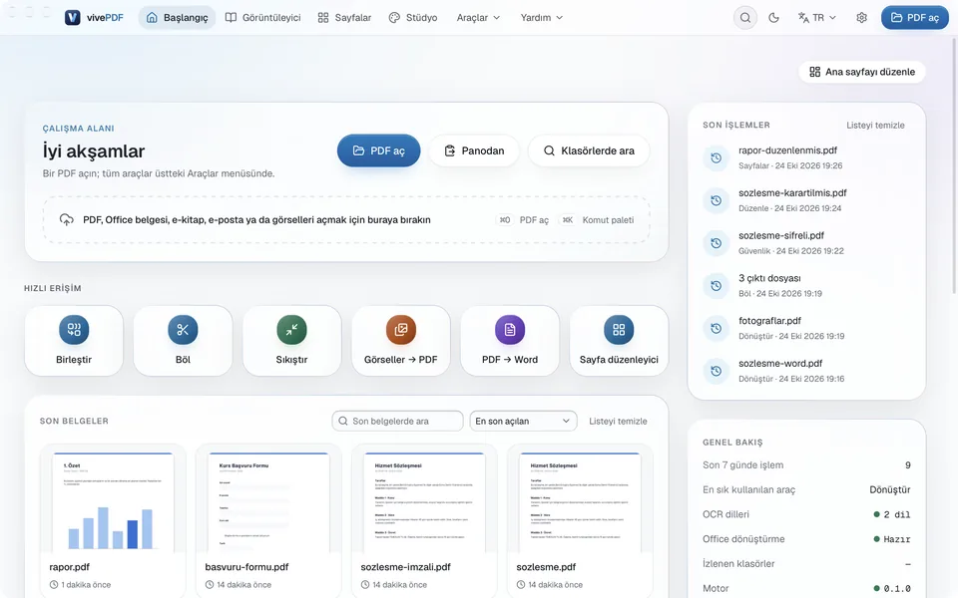Click history icon beside rapor-duzenlenmis.pdf
Image resolution: width=958 pixels, height=598 pixels.
coord(717,158)
